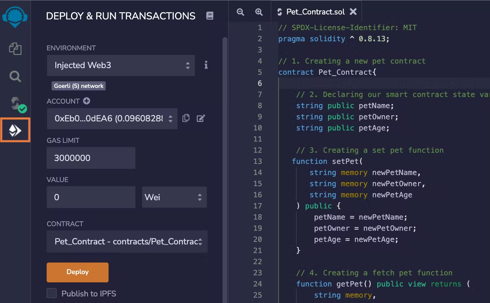Open the account selector dropdown

tap(112, 118)
